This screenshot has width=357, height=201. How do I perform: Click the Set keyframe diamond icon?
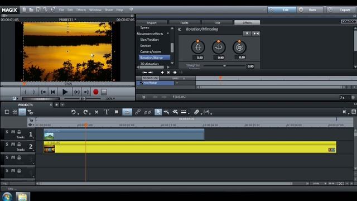tap(162, 73)
